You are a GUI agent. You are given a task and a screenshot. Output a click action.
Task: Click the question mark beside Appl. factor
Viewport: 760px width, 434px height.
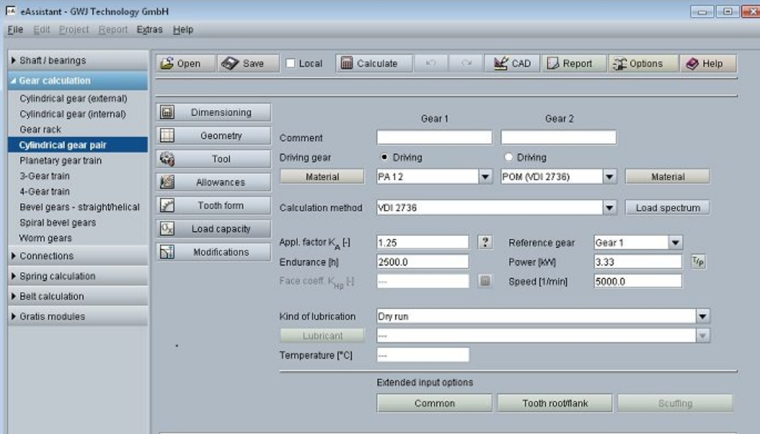(x=486, y=242)
